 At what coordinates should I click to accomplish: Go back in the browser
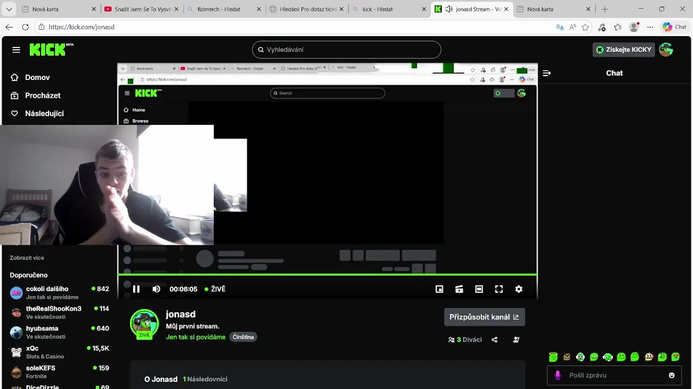coord(9,27)
